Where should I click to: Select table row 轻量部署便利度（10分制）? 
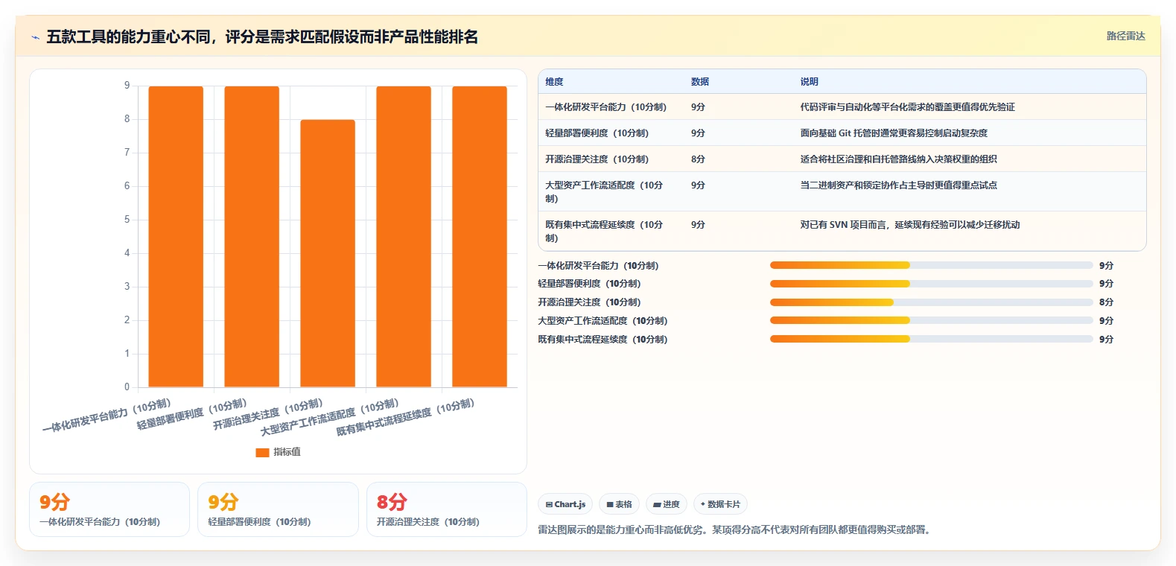pyautogui.click(x=842, y=133)
